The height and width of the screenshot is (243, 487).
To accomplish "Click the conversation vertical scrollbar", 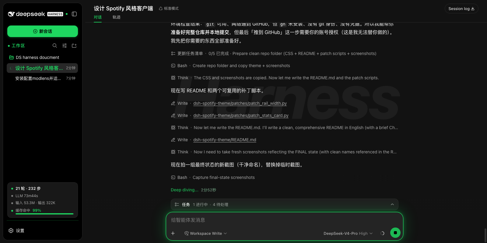I will tap(485, 235).
